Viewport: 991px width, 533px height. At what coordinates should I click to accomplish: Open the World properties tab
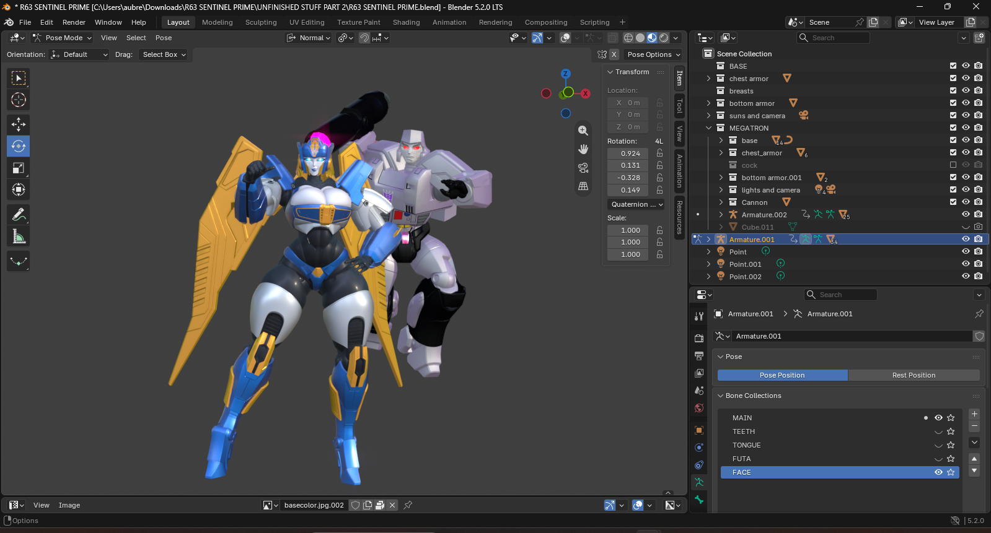699,408
